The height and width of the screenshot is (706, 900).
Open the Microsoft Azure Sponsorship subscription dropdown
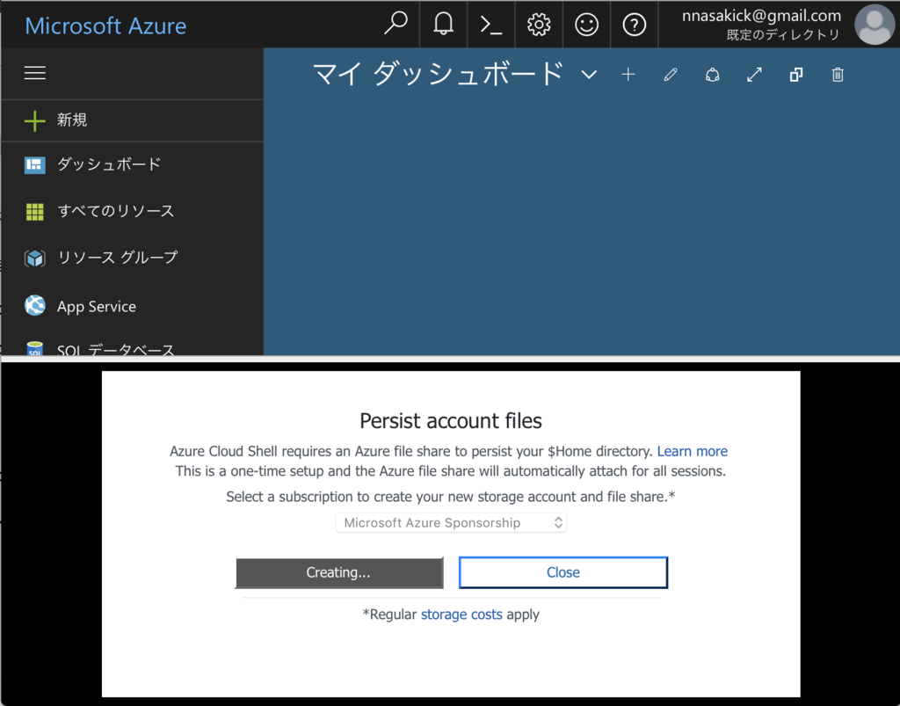(x=451, y=523)
